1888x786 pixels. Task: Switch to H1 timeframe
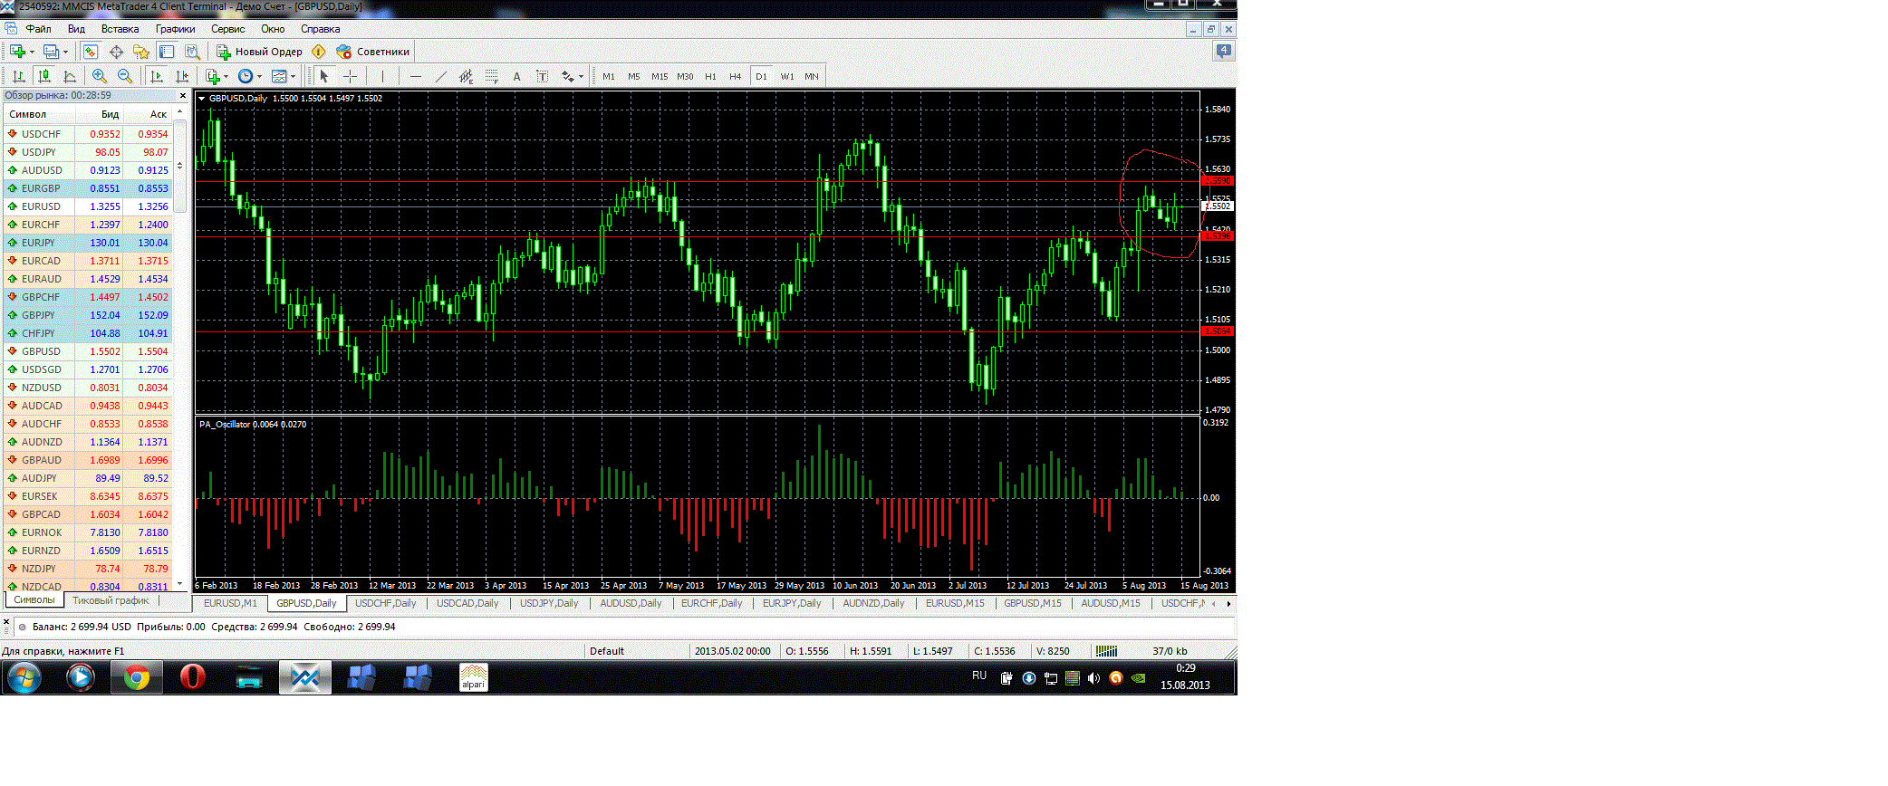tap(710, 76)
